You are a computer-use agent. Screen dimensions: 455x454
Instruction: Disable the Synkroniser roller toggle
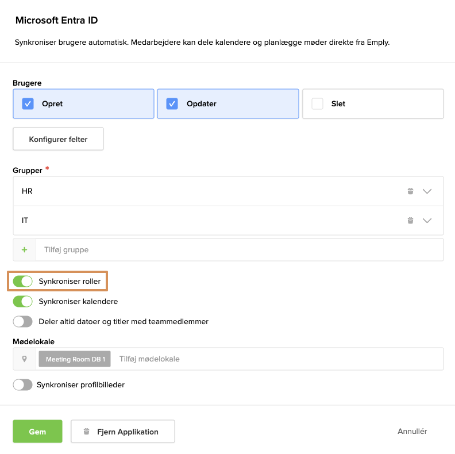tap(23, 282)
